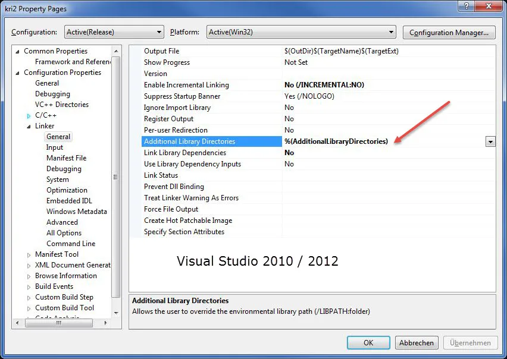The width and height of the screenshot is (507, 359).
Task: Expand the Custom Build Tool node
Action: click(29, 308)
